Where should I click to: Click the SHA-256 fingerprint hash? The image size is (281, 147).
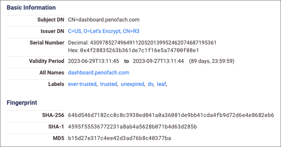point(171,115)
